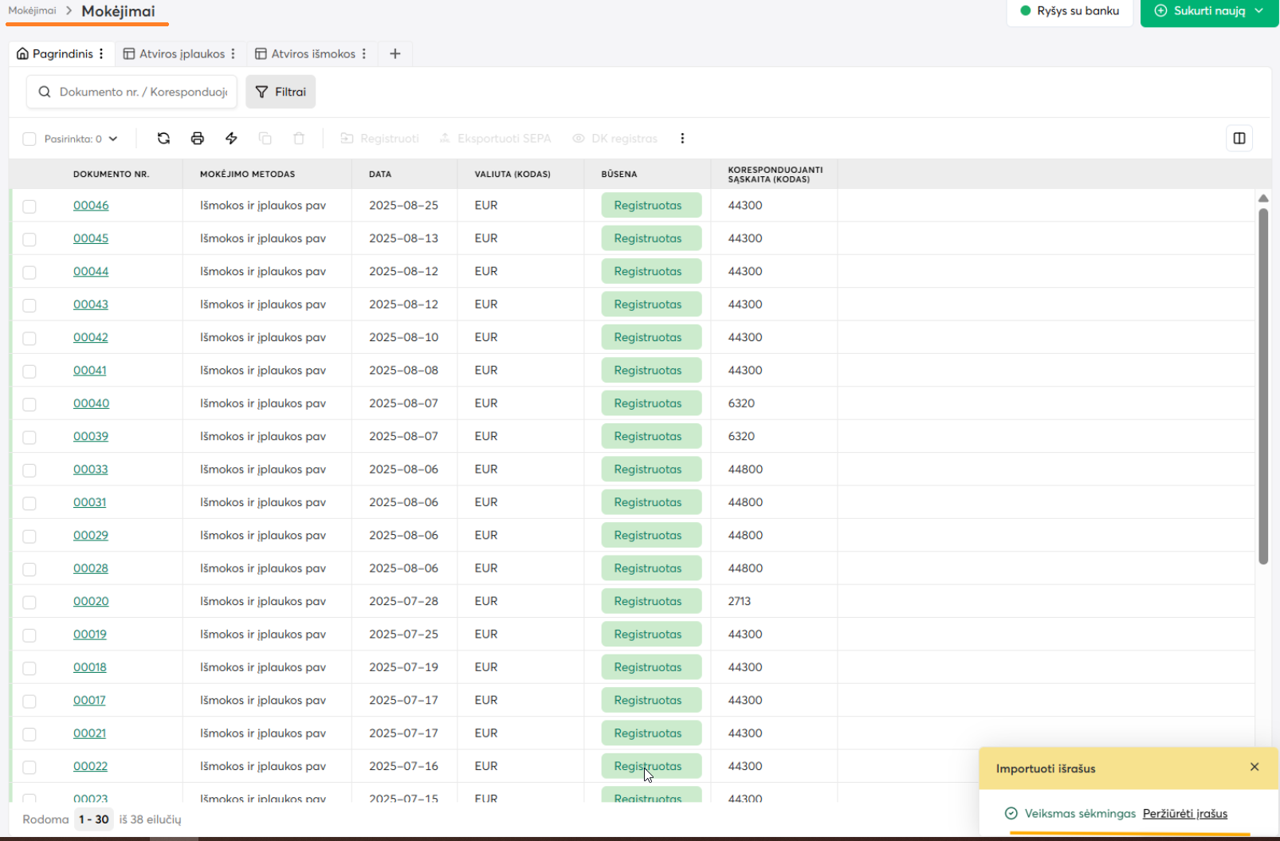Expand the Pasirinkta selection dropdown
Viewport: 1280px width, 841px height.
pyautogui.click(x=113, y=139)
